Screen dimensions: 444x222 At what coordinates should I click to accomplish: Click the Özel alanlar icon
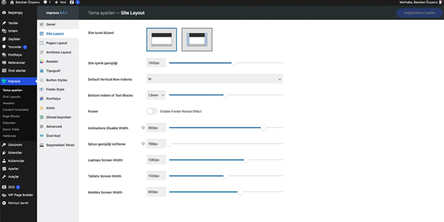pyautogui.click(x=4, y=70)
